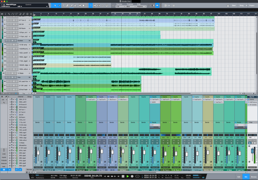Toggle the Loop button in transport
Image resolution: width=258 pixels, height=180 pixels.
(x=137, y=176)
